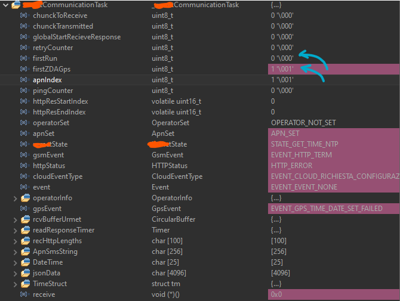
Task: Select the chunckToReceive variable name
Action: click(60, 15)
